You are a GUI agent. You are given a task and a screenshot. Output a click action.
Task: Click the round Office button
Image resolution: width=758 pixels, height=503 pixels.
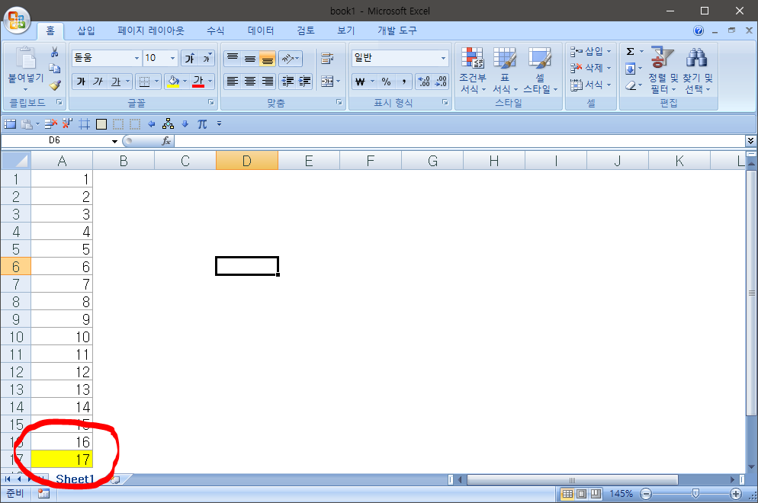[17, 21]
